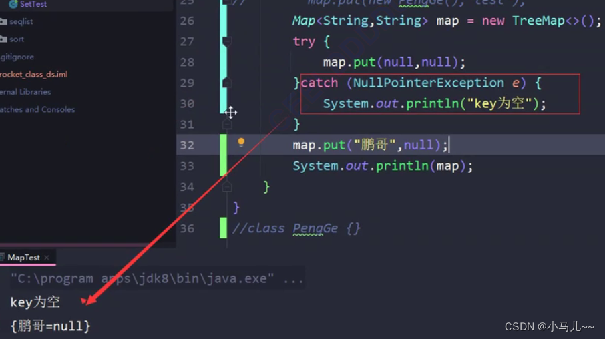Viewport: 605px width, 339px height.
Task: Collapse the try block at line 27
Action: click(228, 41)
